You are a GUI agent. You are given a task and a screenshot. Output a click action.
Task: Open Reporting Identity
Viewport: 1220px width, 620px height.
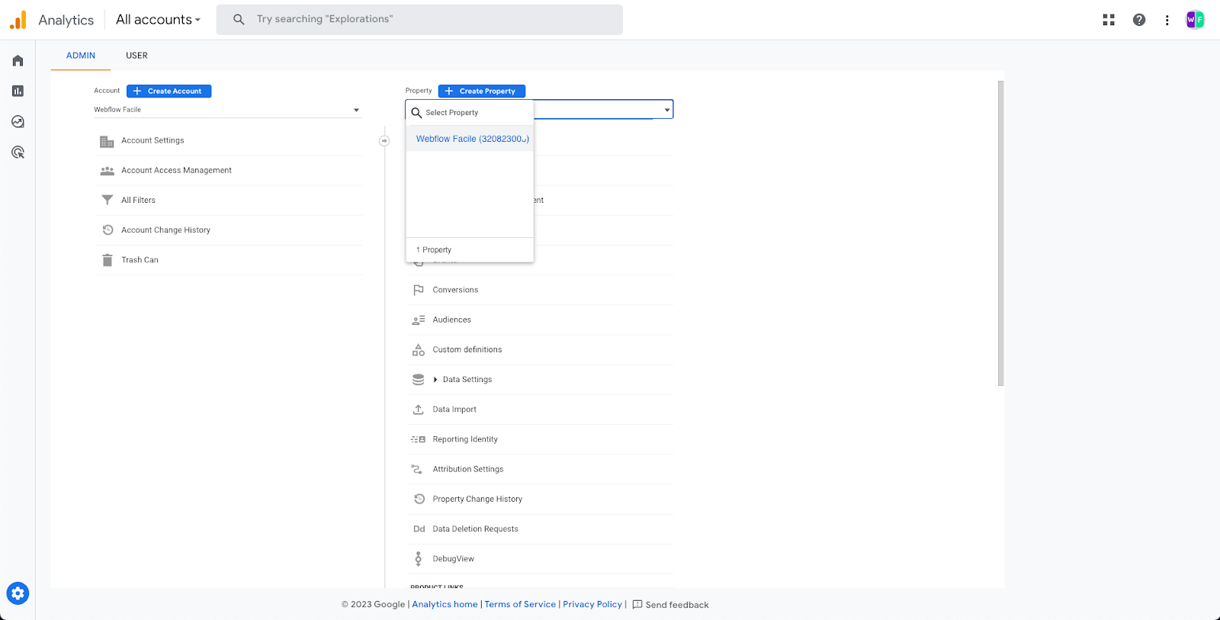(465, 439)
